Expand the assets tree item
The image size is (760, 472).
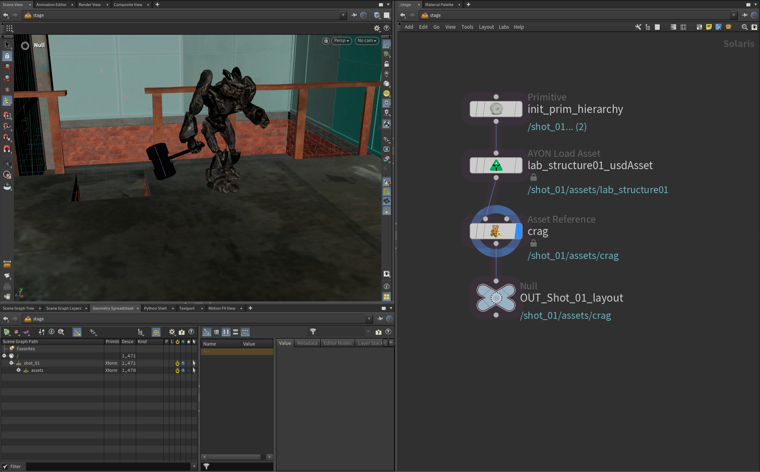(x=18, y=370)
